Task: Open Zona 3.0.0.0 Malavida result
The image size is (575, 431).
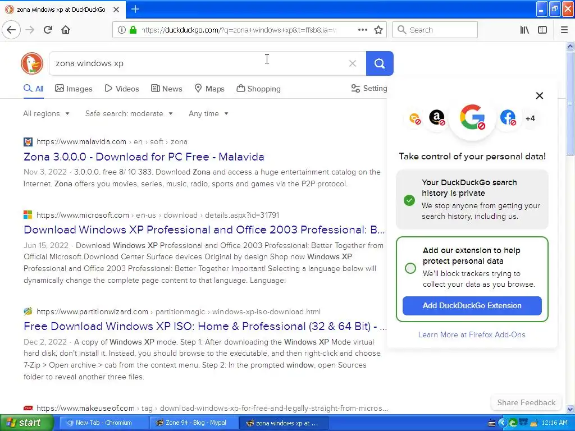Action: click(144, 157)
